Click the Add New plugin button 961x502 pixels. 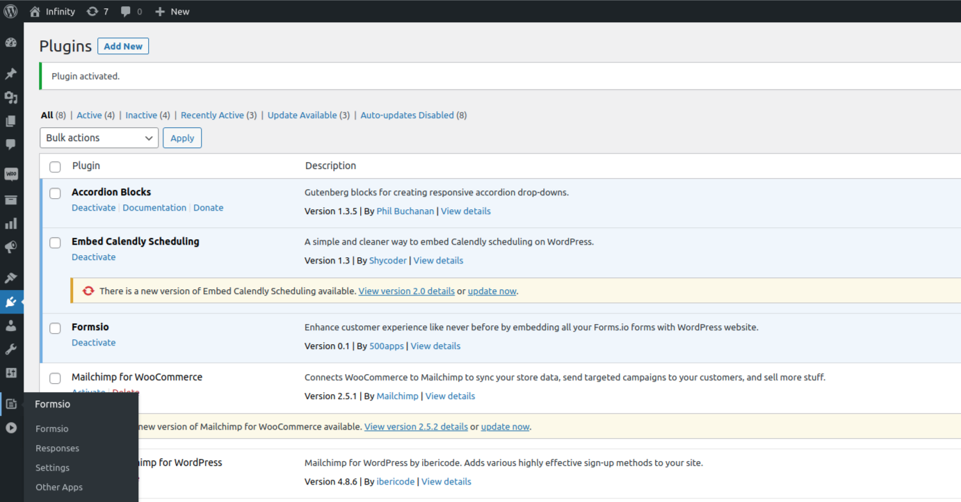click(x=123, y=46)
